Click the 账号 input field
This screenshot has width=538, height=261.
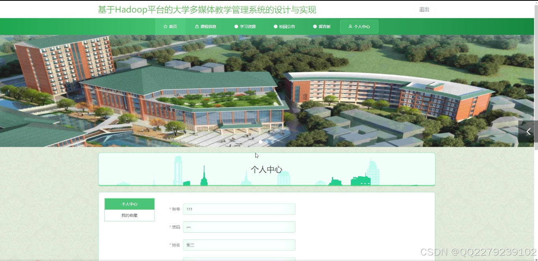239,209
